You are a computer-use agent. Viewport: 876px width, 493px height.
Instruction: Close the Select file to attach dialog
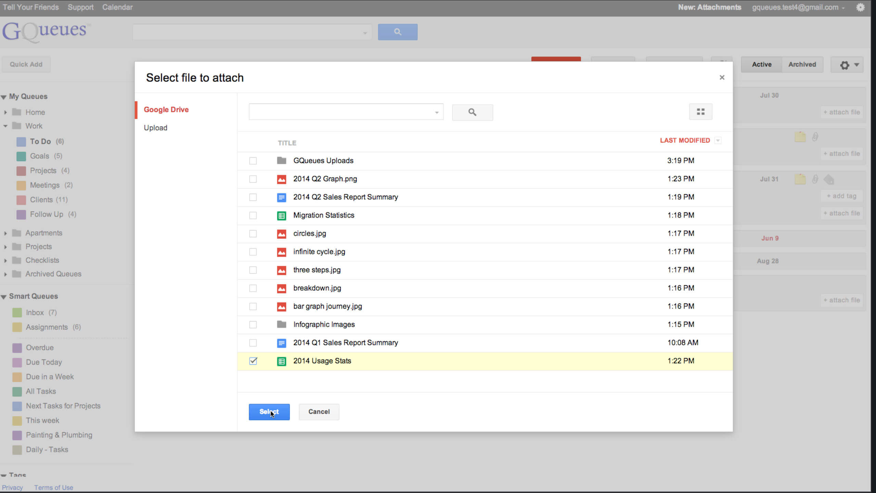722,77
